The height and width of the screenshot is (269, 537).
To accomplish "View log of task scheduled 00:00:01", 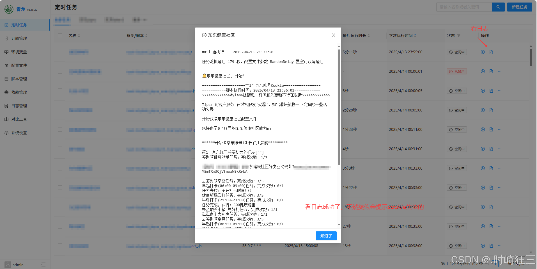I will pos(491,71).
